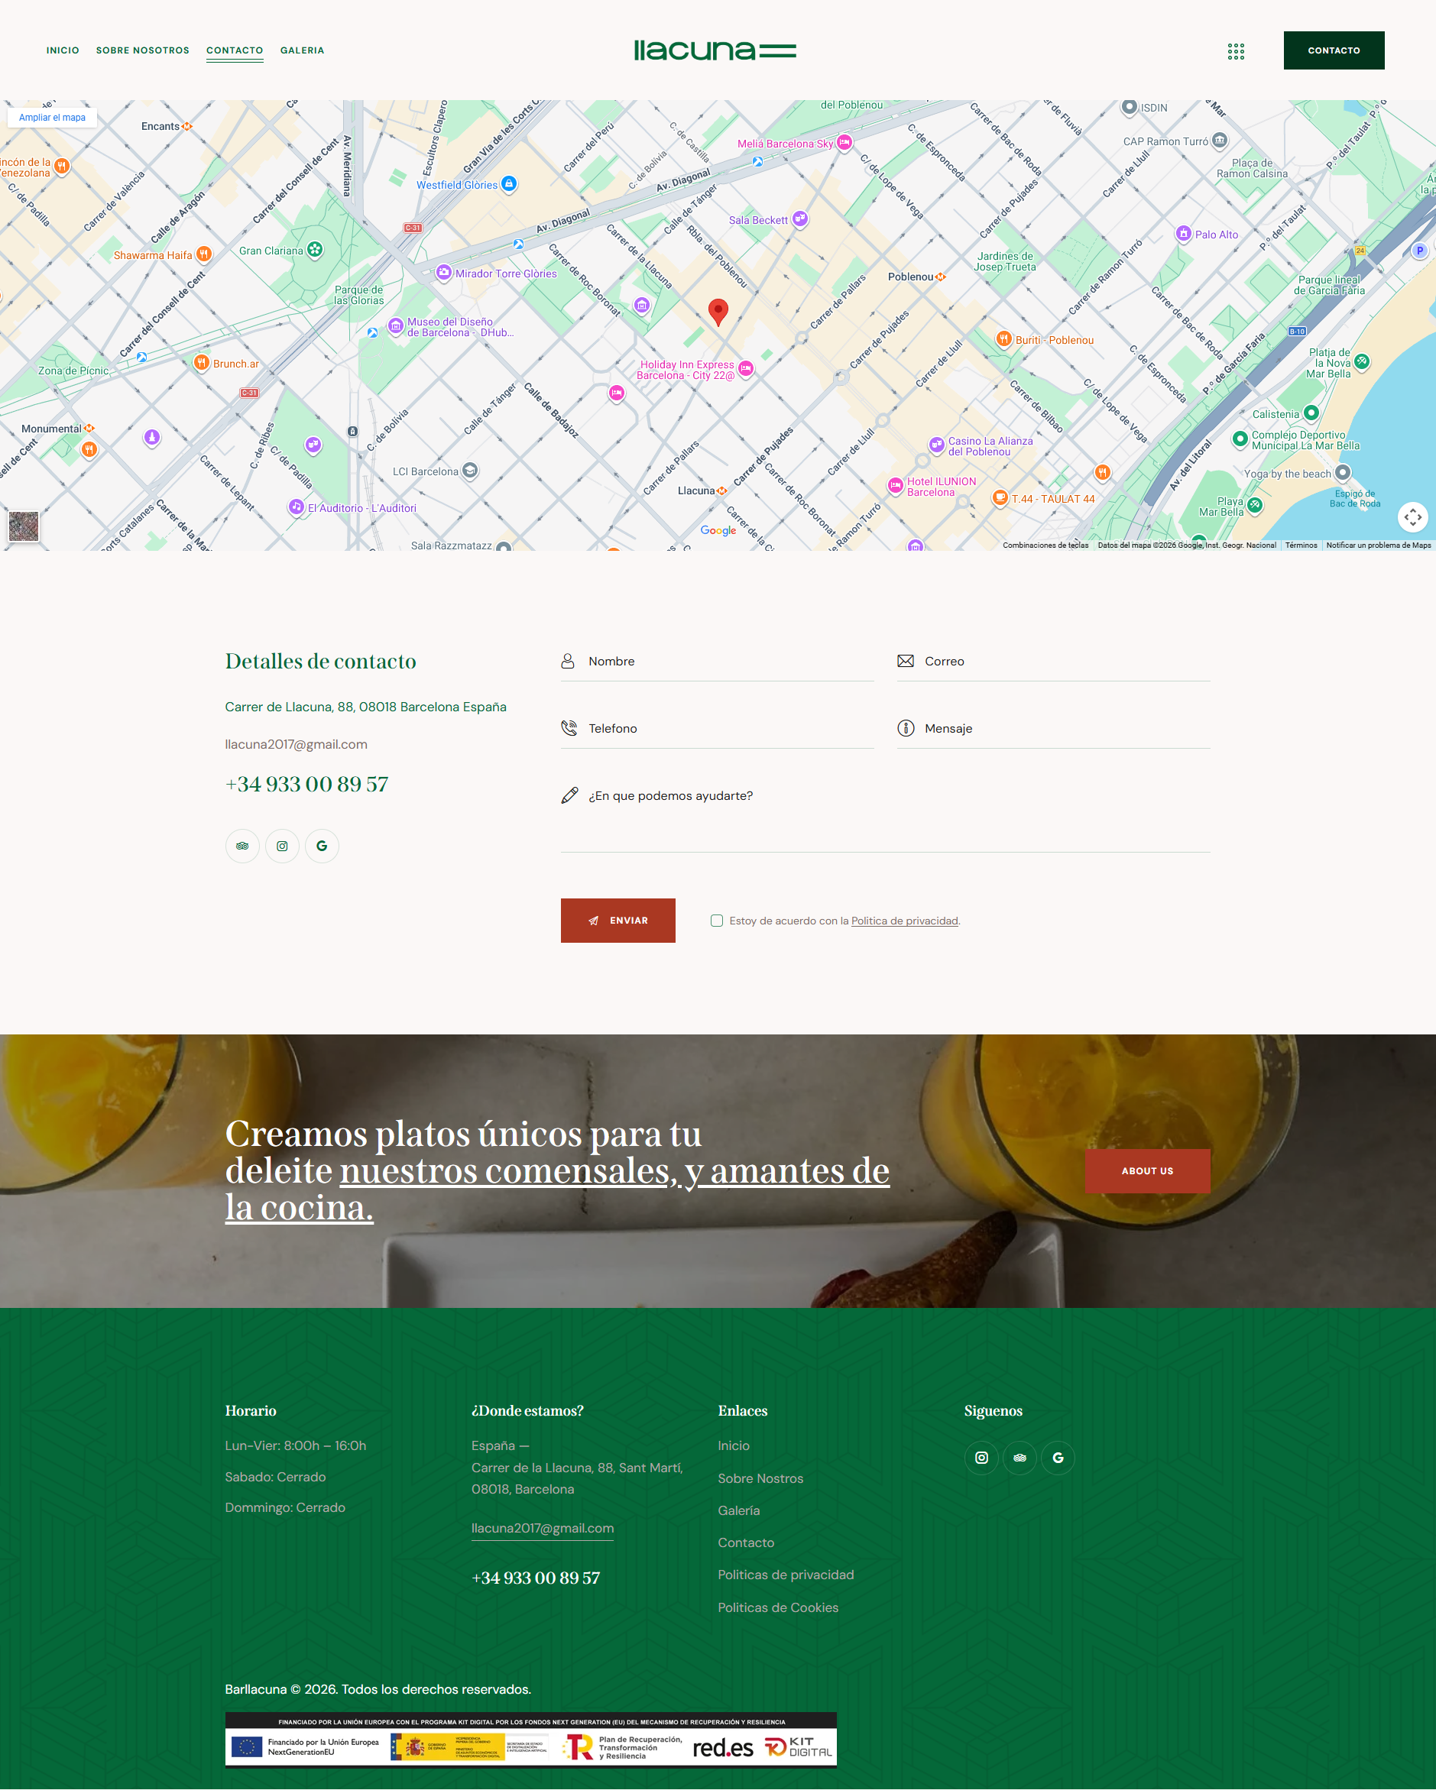This screenshot has height=1790, width=1436.
Task: Select the LCI Barcelona marker on map
Action: point(470,471)
